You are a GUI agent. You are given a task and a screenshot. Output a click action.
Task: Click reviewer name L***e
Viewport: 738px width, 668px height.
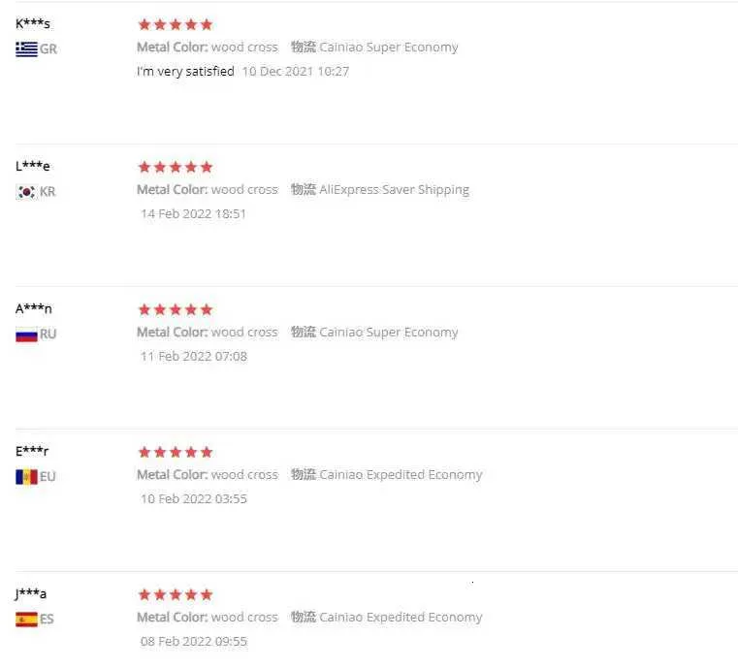[33, 166]
